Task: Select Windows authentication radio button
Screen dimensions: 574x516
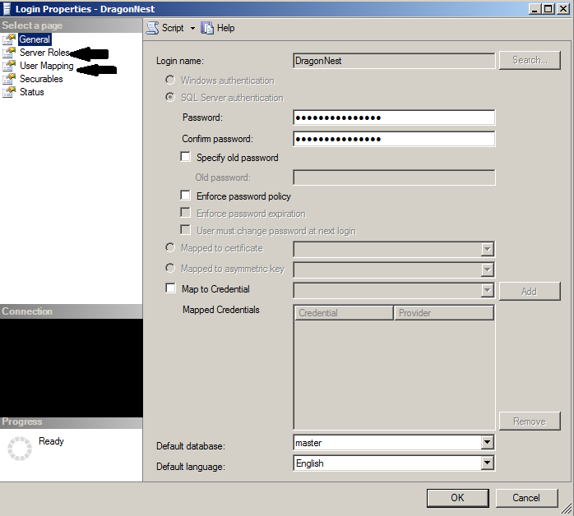Action: point(170,80)
